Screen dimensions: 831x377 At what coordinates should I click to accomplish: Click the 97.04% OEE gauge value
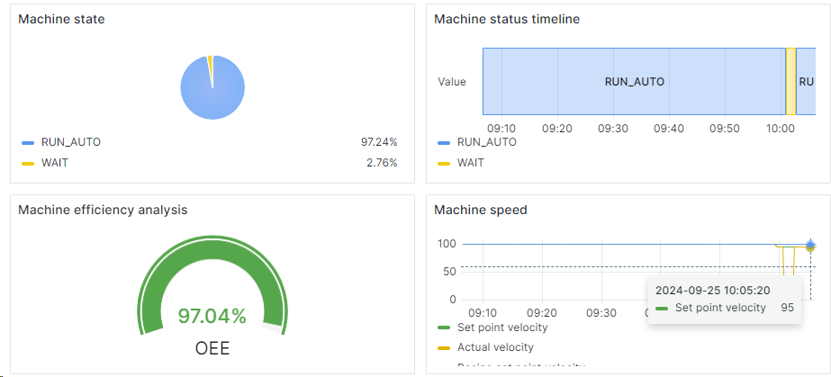coord(212,316)
